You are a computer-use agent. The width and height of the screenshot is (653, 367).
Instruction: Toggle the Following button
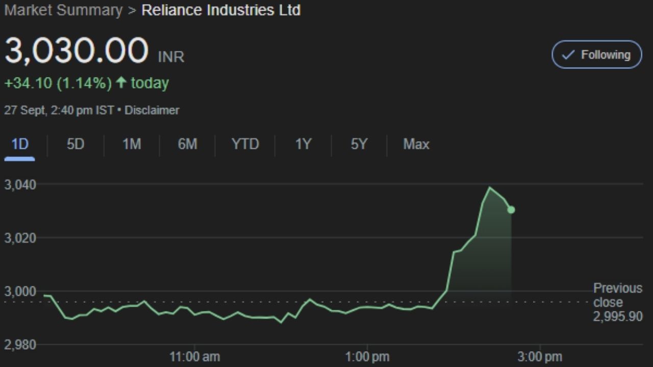596,55
